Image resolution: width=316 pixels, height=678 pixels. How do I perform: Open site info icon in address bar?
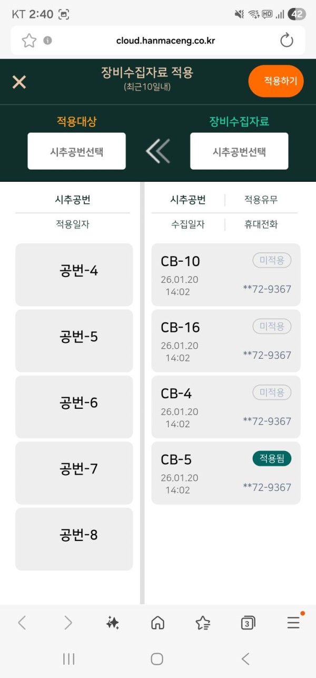point(47,41)
